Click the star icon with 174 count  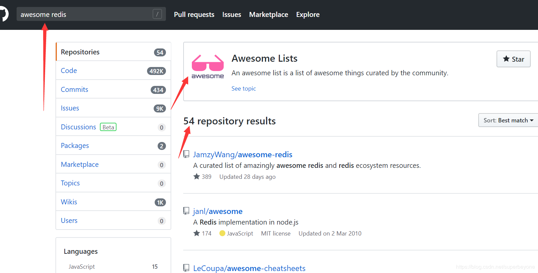pos(196,233)
